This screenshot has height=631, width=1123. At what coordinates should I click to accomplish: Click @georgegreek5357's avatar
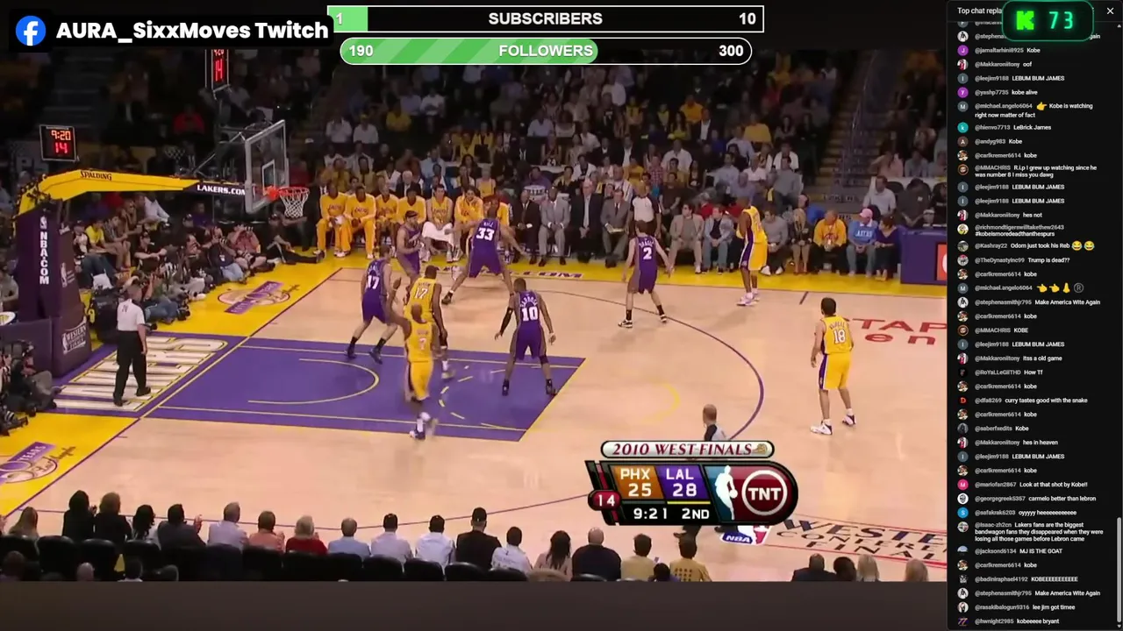pos(962,499)
